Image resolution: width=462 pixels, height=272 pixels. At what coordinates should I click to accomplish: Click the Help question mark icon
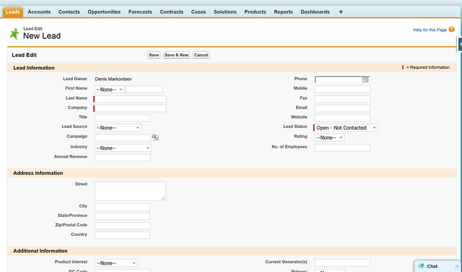coord(451,29)
